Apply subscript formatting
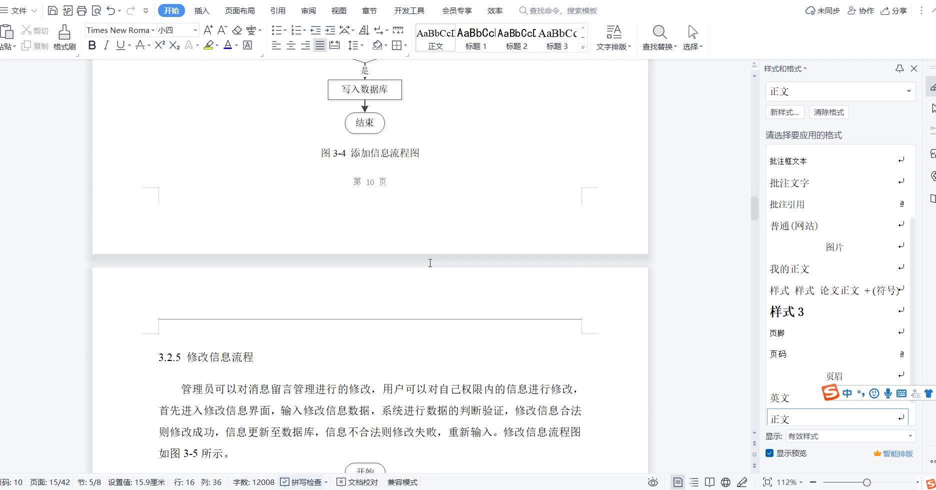936x490 pixels. tap(174, 45)
